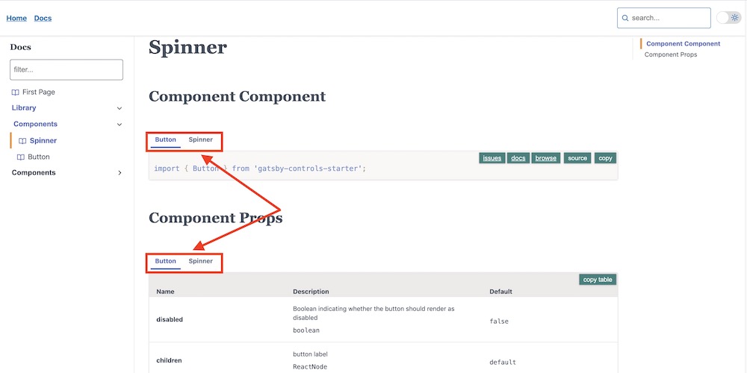Click the copy table button
The image size is (747, 373).
tap(598, 280)
